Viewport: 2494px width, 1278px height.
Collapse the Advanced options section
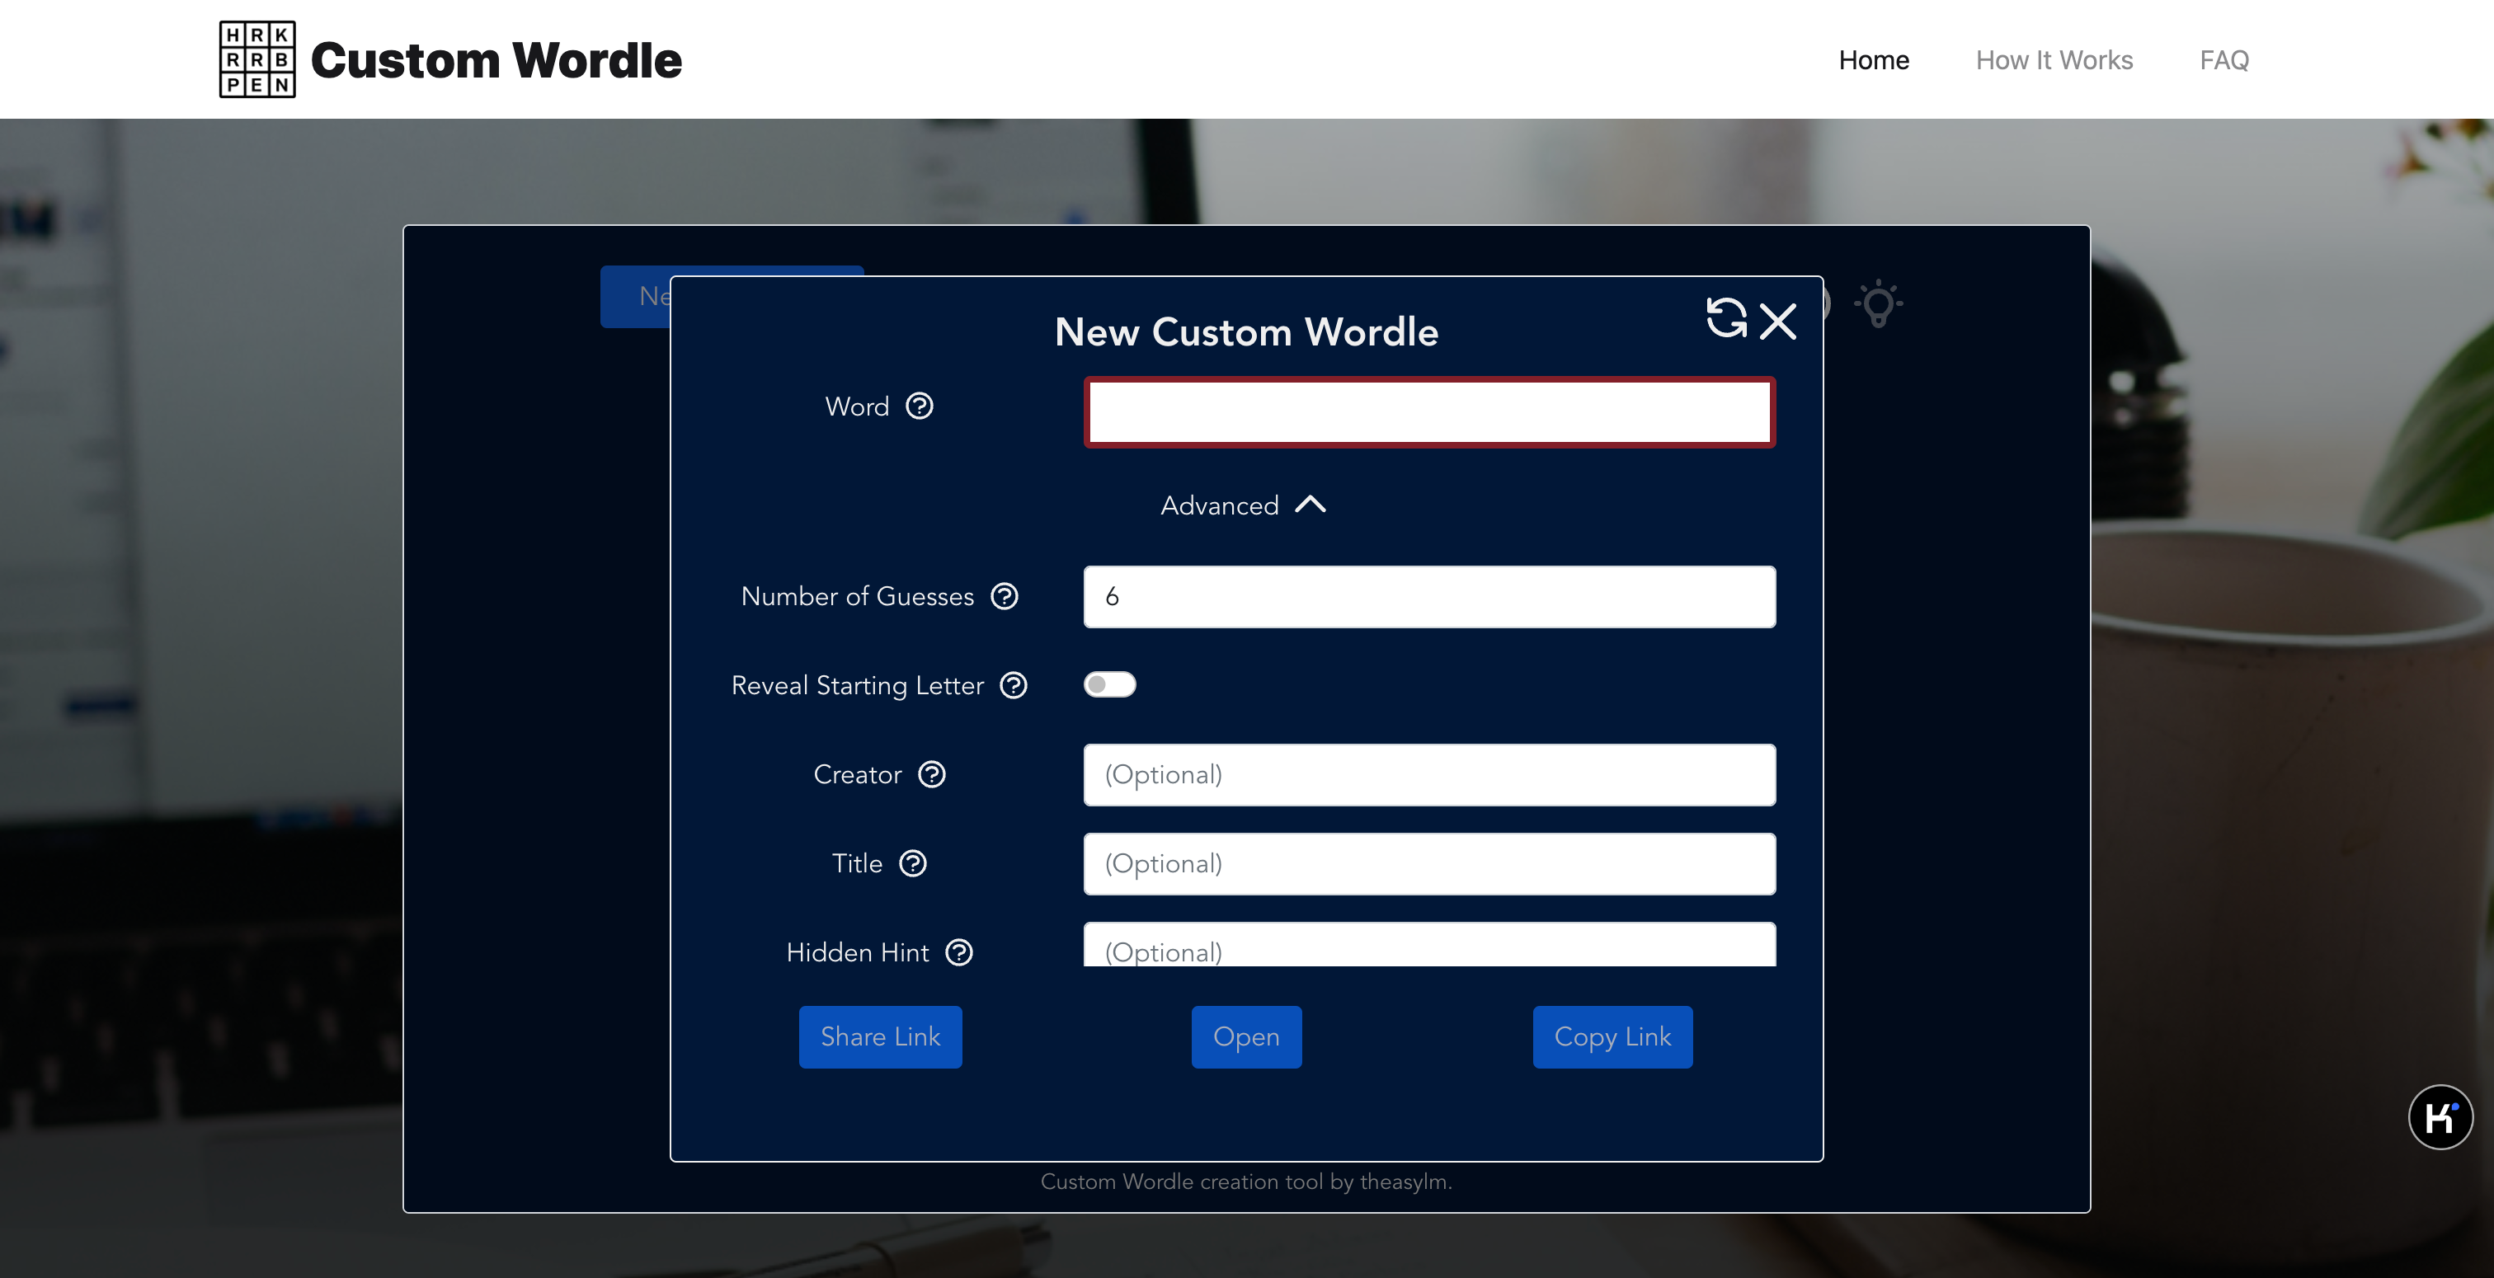[x=1244, y=505]
